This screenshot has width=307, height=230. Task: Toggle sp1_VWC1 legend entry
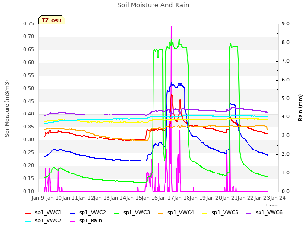44,213
